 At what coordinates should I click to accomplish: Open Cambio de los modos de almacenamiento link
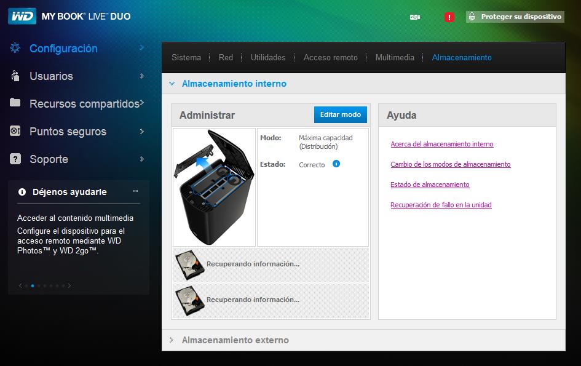pyautogui.click(x=450, y=164)
